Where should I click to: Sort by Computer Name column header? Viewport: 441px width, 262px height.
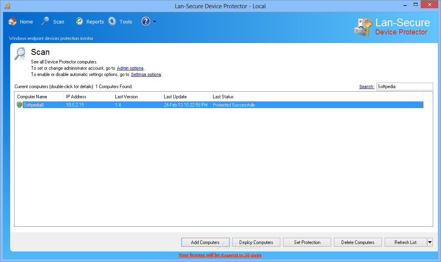[x=39, y=97]
